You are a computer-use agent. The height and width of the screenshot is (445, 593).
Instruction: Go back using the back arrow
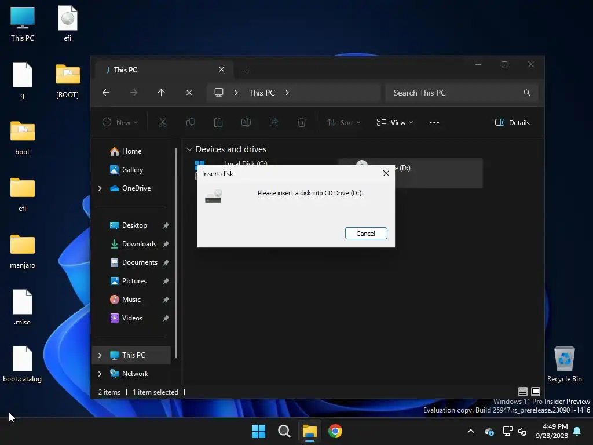pos(106,93)
